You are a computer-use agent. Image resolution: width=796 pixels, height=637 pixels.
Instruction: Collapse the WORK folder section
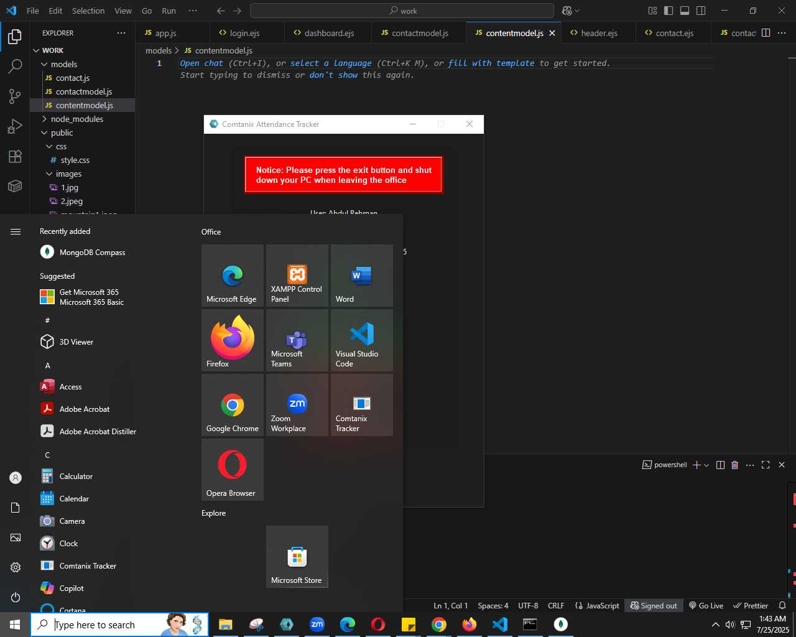coord(82,50)
